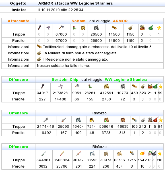The image size is (165, 171).
Task: Open defender Ser John Chip profile
Action: pos(65,80)
